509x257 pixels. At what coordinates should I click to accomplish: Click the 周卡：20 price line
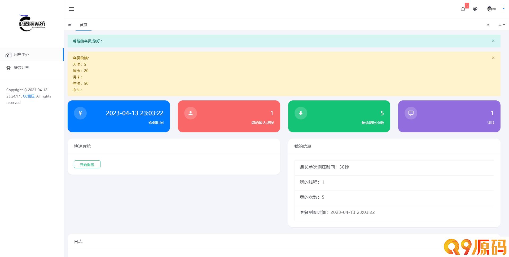[x=81, y=71]
